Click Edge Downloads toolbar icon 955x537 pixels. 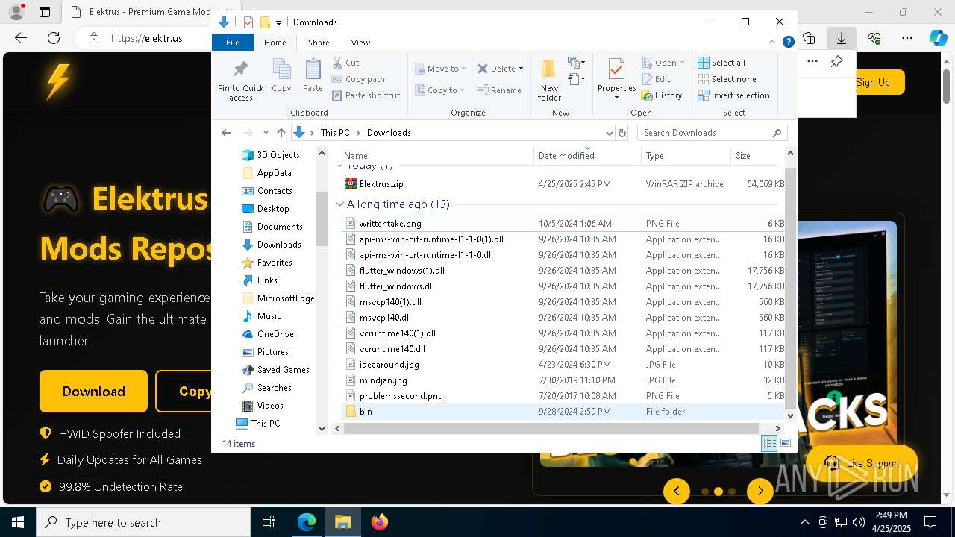coord(842,38)
